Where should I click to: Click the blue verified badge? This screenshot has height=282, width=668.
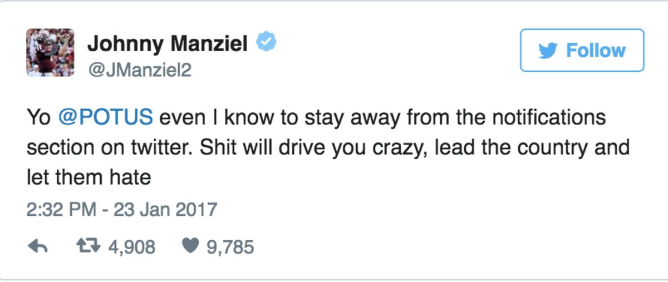(x=266, y=42)
